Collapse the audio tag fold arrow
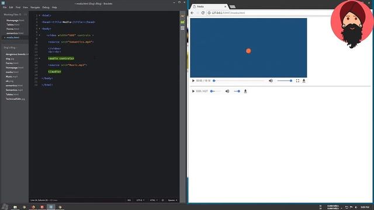Screen dimensions: 374x210 40,58
